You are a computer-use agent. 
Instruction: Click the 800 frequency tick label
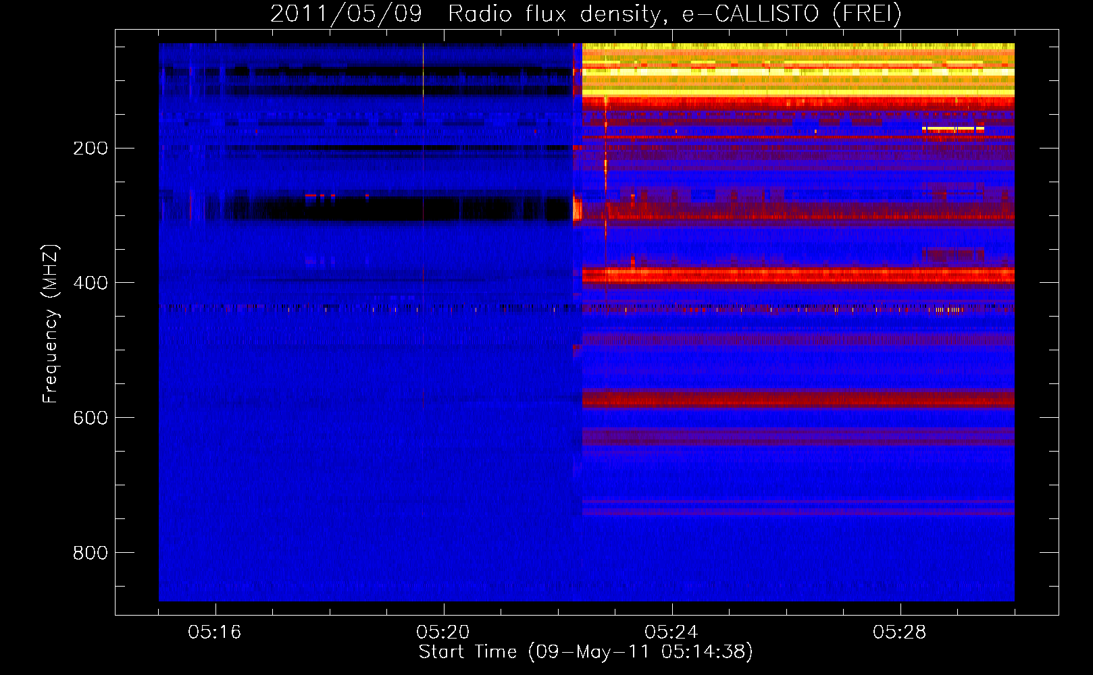coord(90,553)
